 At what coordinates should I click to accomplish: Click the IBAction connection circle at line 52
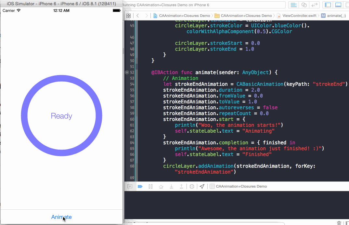tap(127, 73)
